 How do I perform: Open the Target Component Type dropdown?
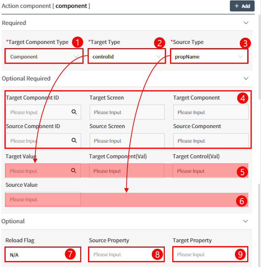pyautogui.click(x=44, y=57)
